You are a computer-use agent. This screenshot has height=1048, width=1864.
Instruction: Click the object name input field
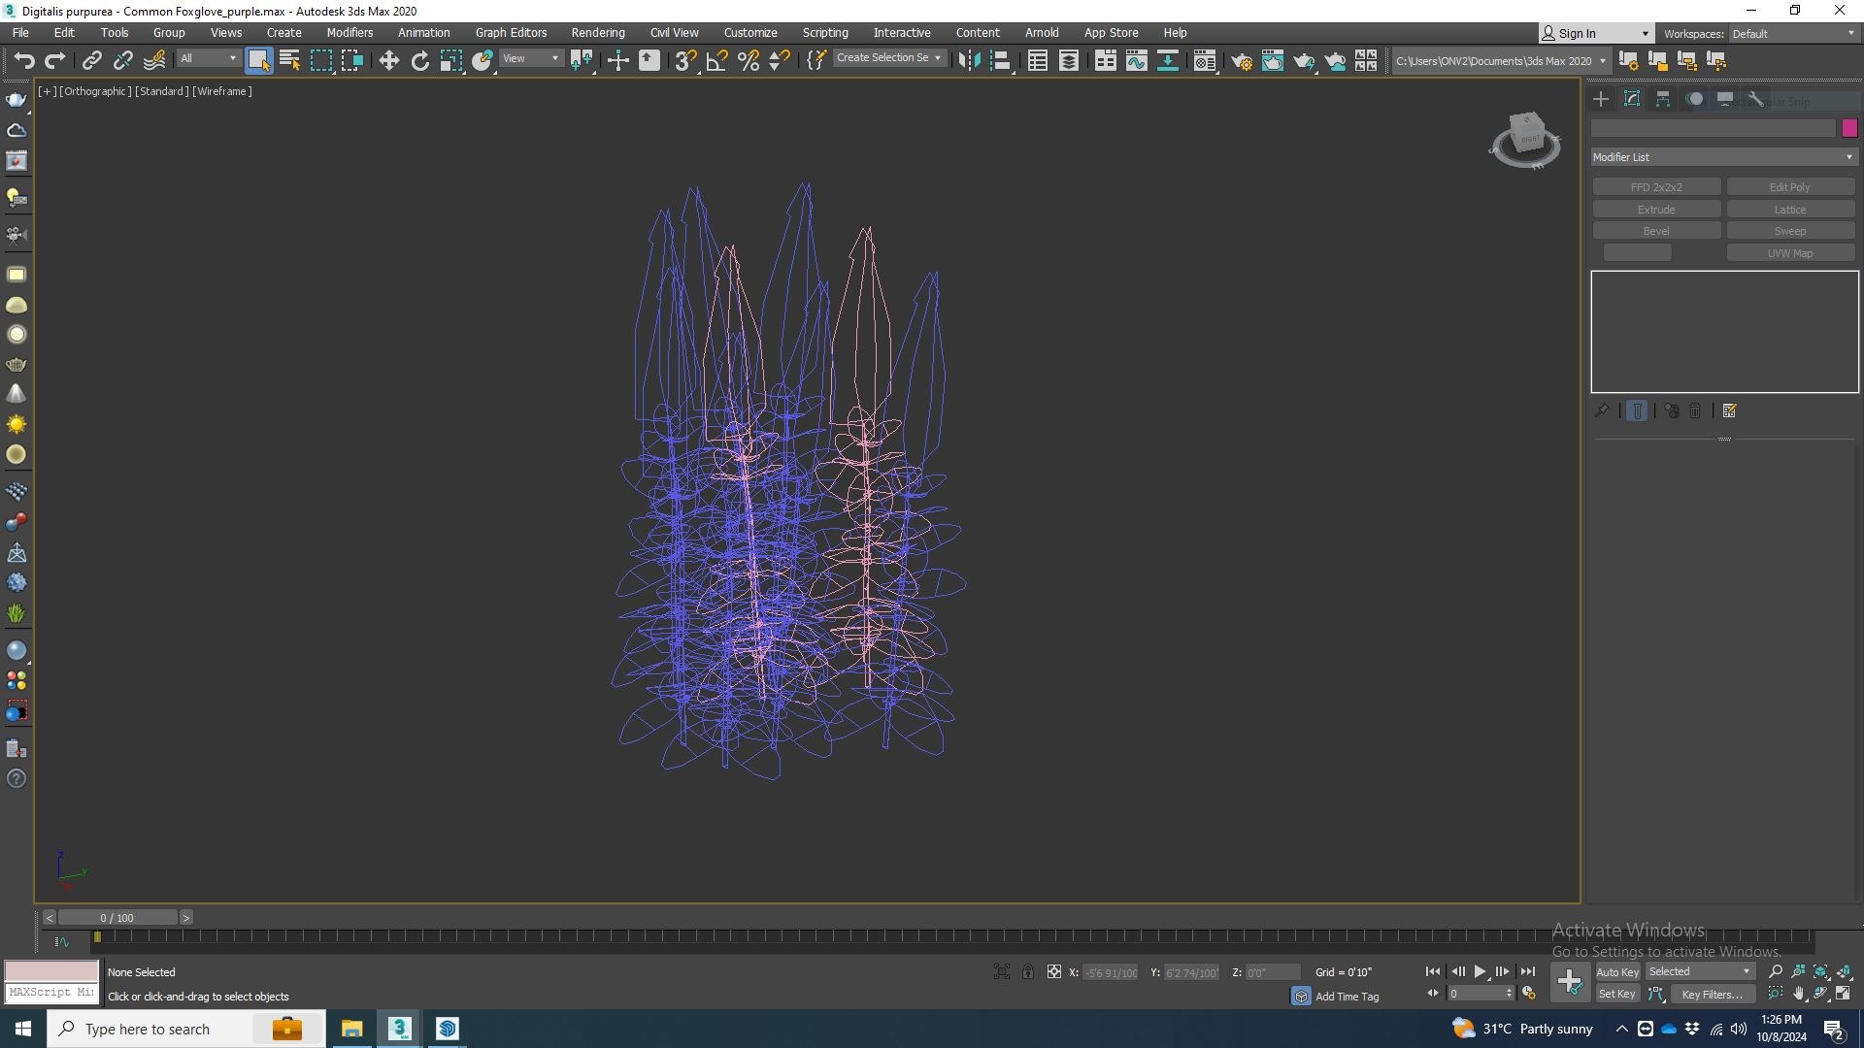click(x=1714, y=128)
